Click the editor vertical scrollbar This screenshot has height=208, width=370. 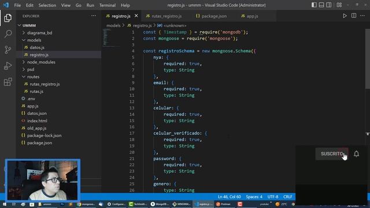tap(368, 59)
